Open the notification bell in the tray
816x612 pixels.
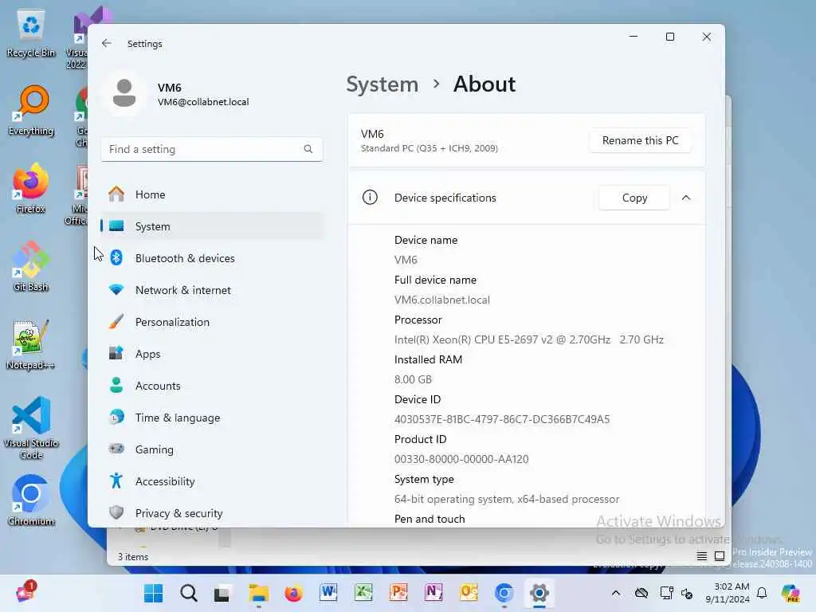(762, 593)
